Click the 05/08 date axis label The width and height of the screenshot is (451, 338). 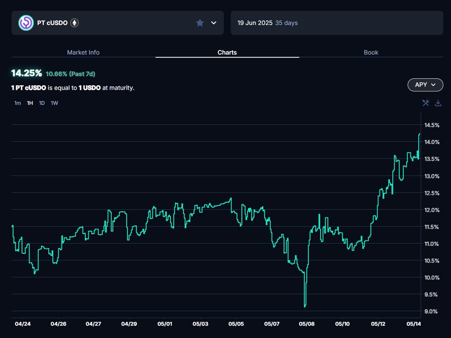click(x=307, y=324)
